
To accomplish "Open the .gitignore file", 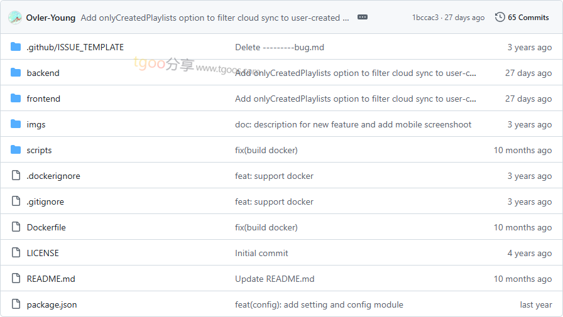I will click(45, 201).
